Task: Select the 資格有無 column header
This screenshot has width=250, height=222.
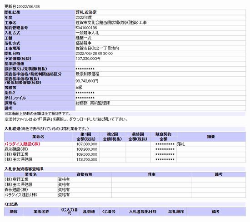Action: pyautogui.click(x=85, y=174)
